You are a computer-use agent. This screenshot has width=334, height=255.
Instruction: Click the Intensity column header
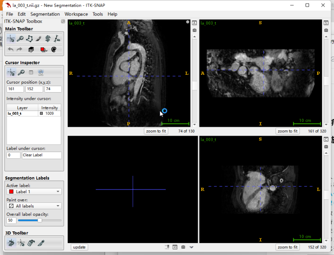(x=49, y=108)
